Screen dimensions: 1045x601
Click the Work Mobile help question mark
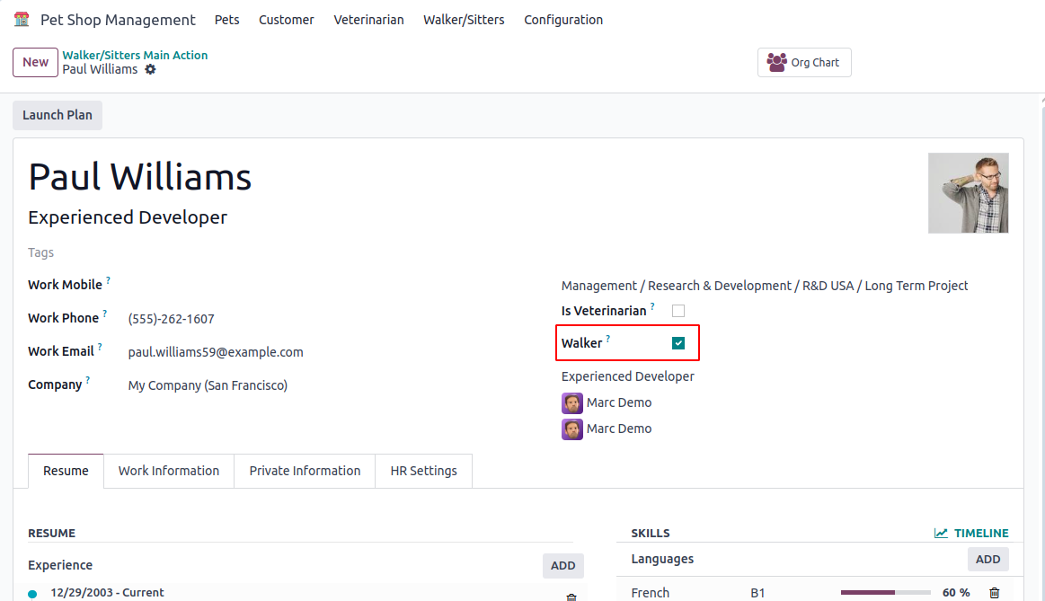(x=108, y=280)
